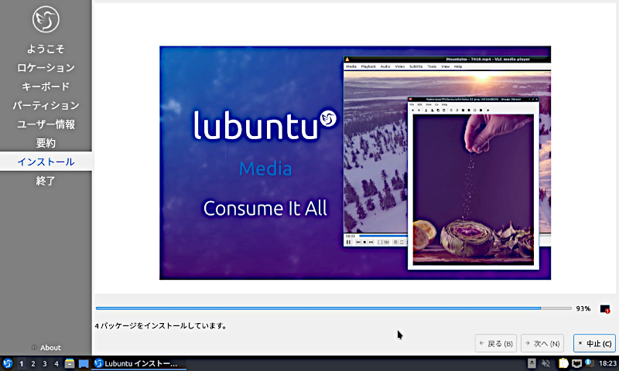Click the show desktop taskbar icon
Screen dimensions: 619x371
tap(84, 363)
